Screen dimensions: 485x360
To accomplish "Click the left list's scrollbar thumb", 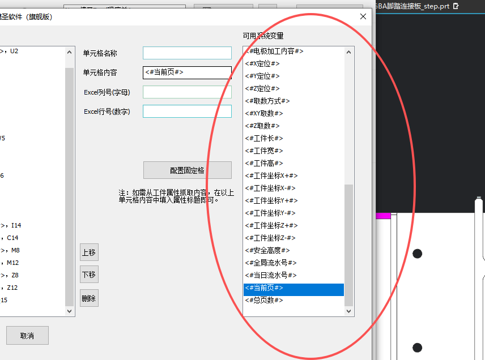I will (69, 187).
